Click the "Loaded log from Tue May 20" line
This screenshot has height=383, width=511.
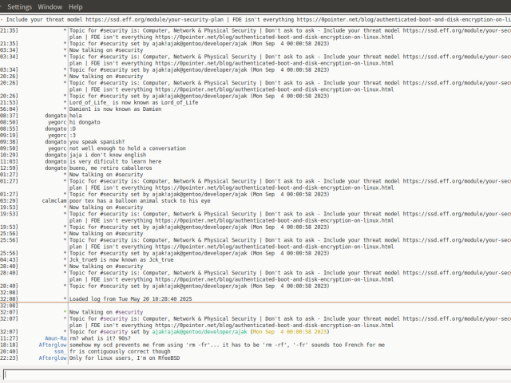[x=131, y=299]
